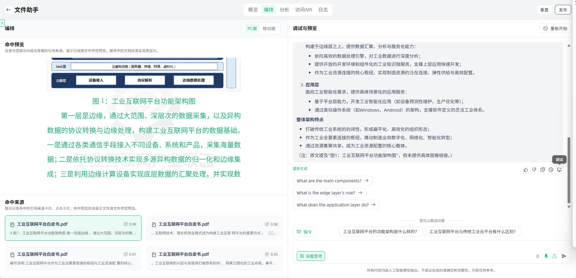
Task: Expand the collapsed left sidebar chevron
Action: (2, 23)
